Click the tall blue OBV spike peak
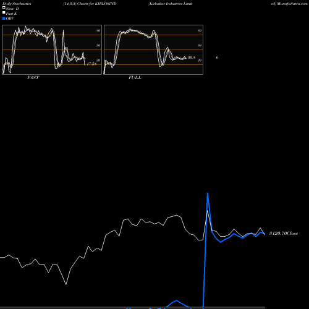This screenshot has width=309, height=309. pyautogui.click(x=208, y=193)
